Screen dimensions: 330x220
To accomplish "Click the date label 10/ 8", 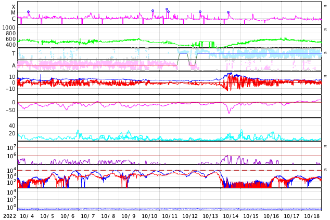I will pos(108,216).
